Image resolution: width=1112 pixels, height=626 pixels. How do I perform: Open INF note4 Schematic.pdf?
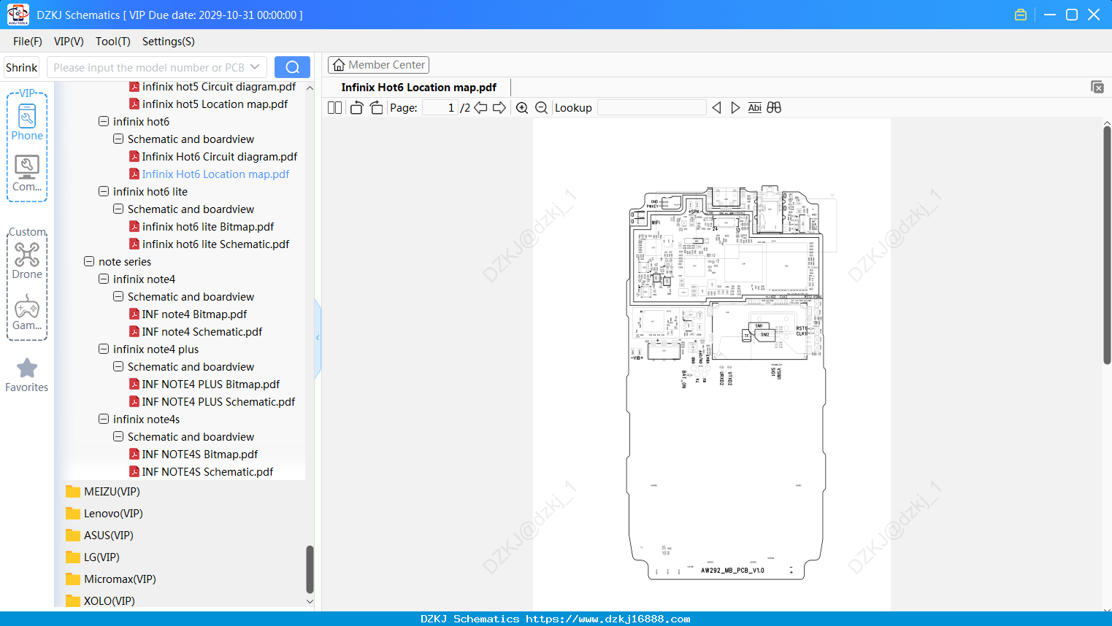[x=196, y=332]
